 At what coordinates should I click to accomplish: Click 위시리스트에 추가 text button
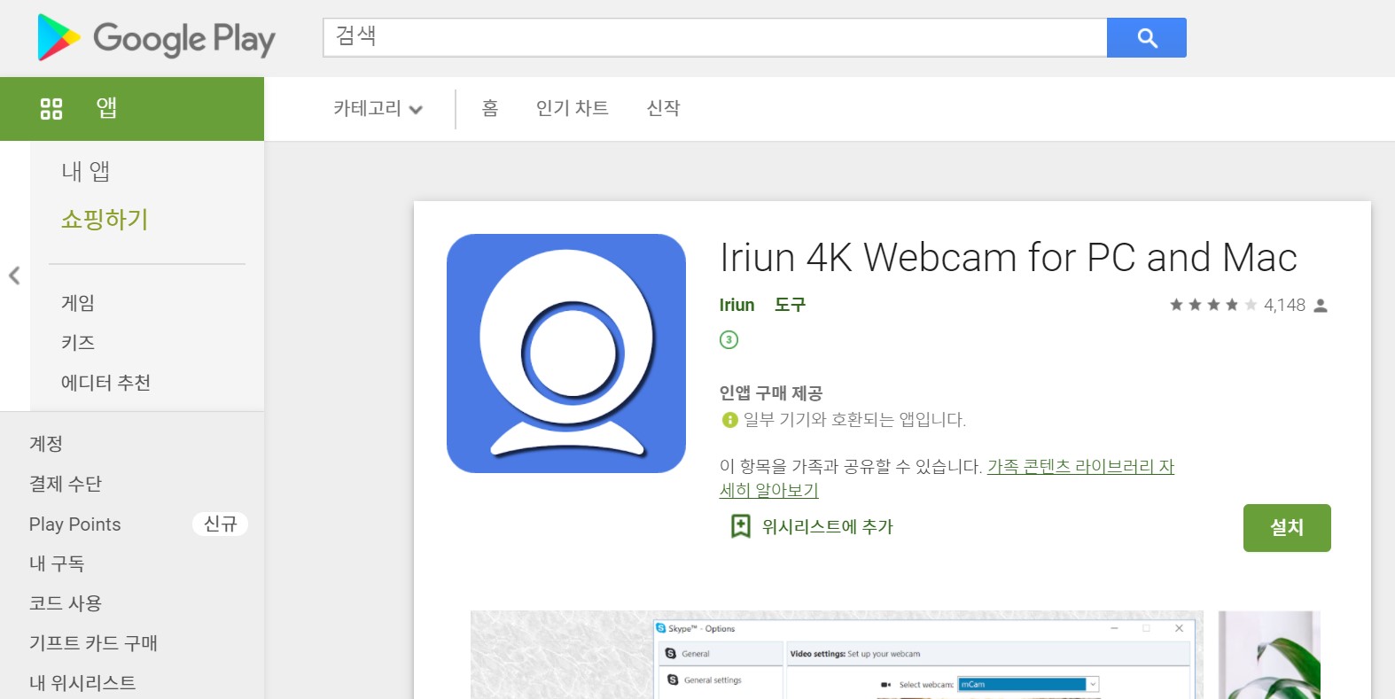pos(828,527)
